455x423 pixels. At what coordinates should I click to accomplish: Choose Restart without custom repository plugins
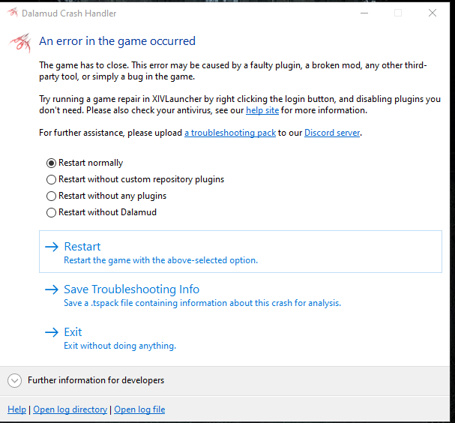(x=135, y=179)
